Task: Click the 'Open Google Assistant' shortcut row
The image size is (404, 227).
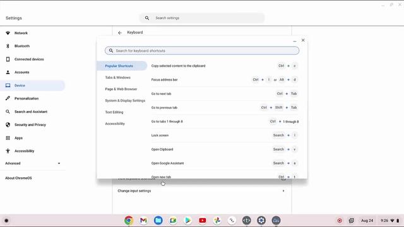Action: pos(225,163)
